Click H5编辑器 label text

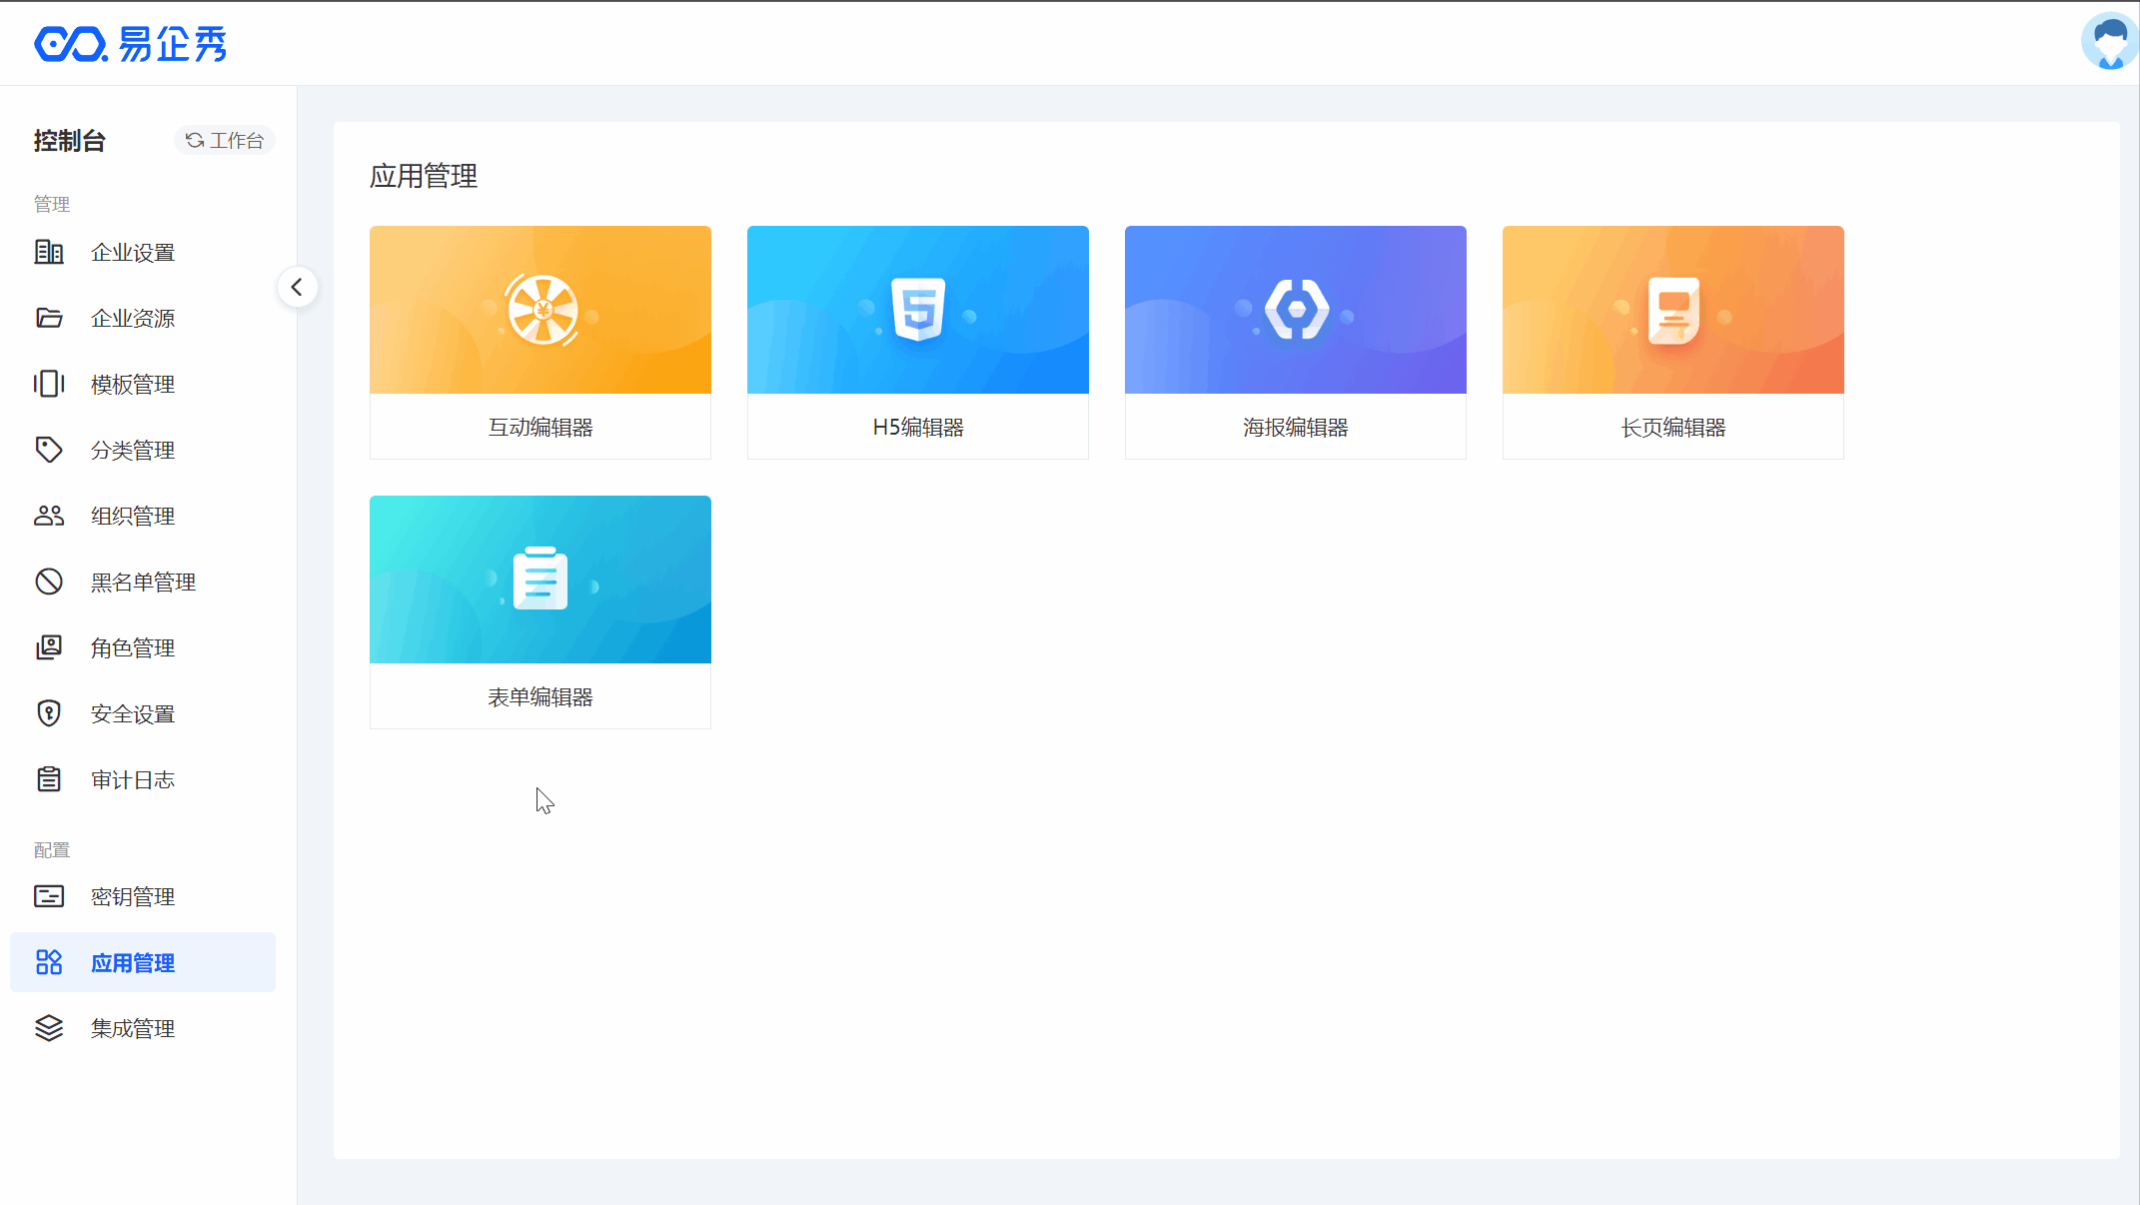point(918,428)
